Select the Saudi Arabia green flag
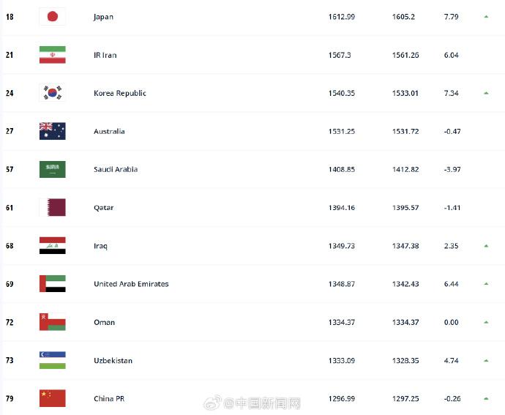Screen dimensions: 505x415 pos(52,169)
